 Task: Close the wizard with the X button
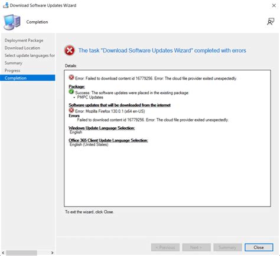point(274,5)
